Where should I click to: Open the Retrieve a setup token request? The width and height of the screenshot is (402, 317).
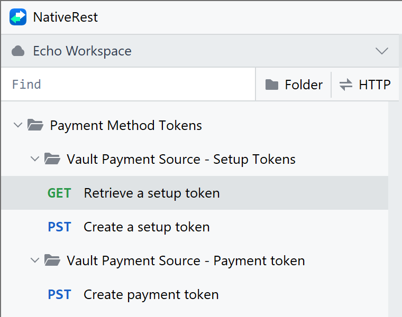point(195,193)
